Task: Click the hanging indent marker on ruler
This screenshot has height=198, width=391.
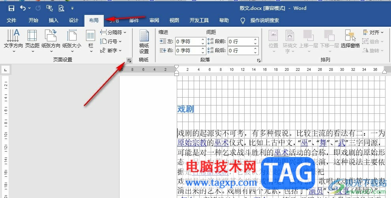Action: [176, 71]
